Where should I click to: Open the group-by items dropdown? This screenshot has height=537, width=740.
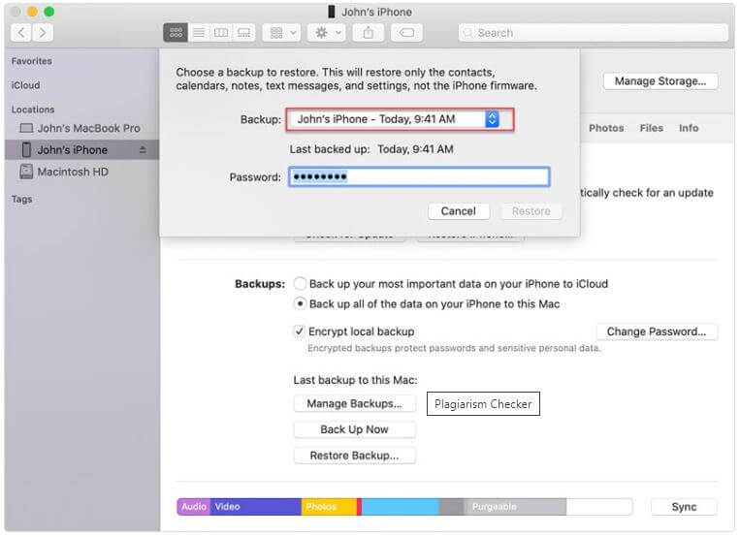[x=282, y=33]
